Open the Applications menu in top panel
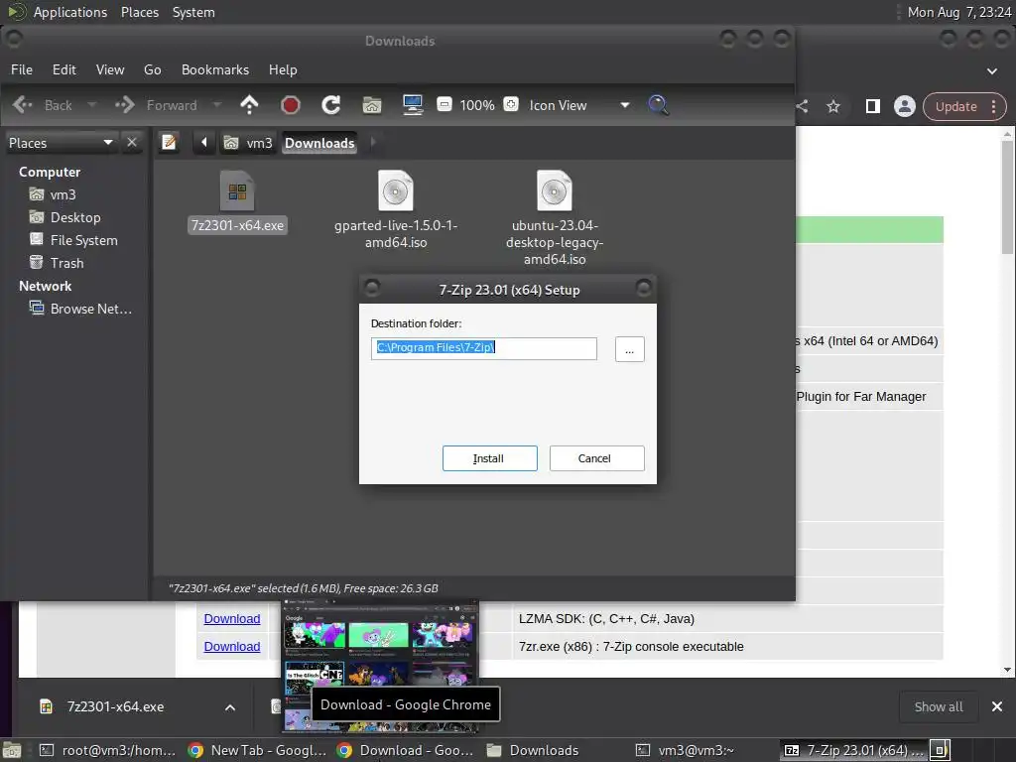 point(70,12)
